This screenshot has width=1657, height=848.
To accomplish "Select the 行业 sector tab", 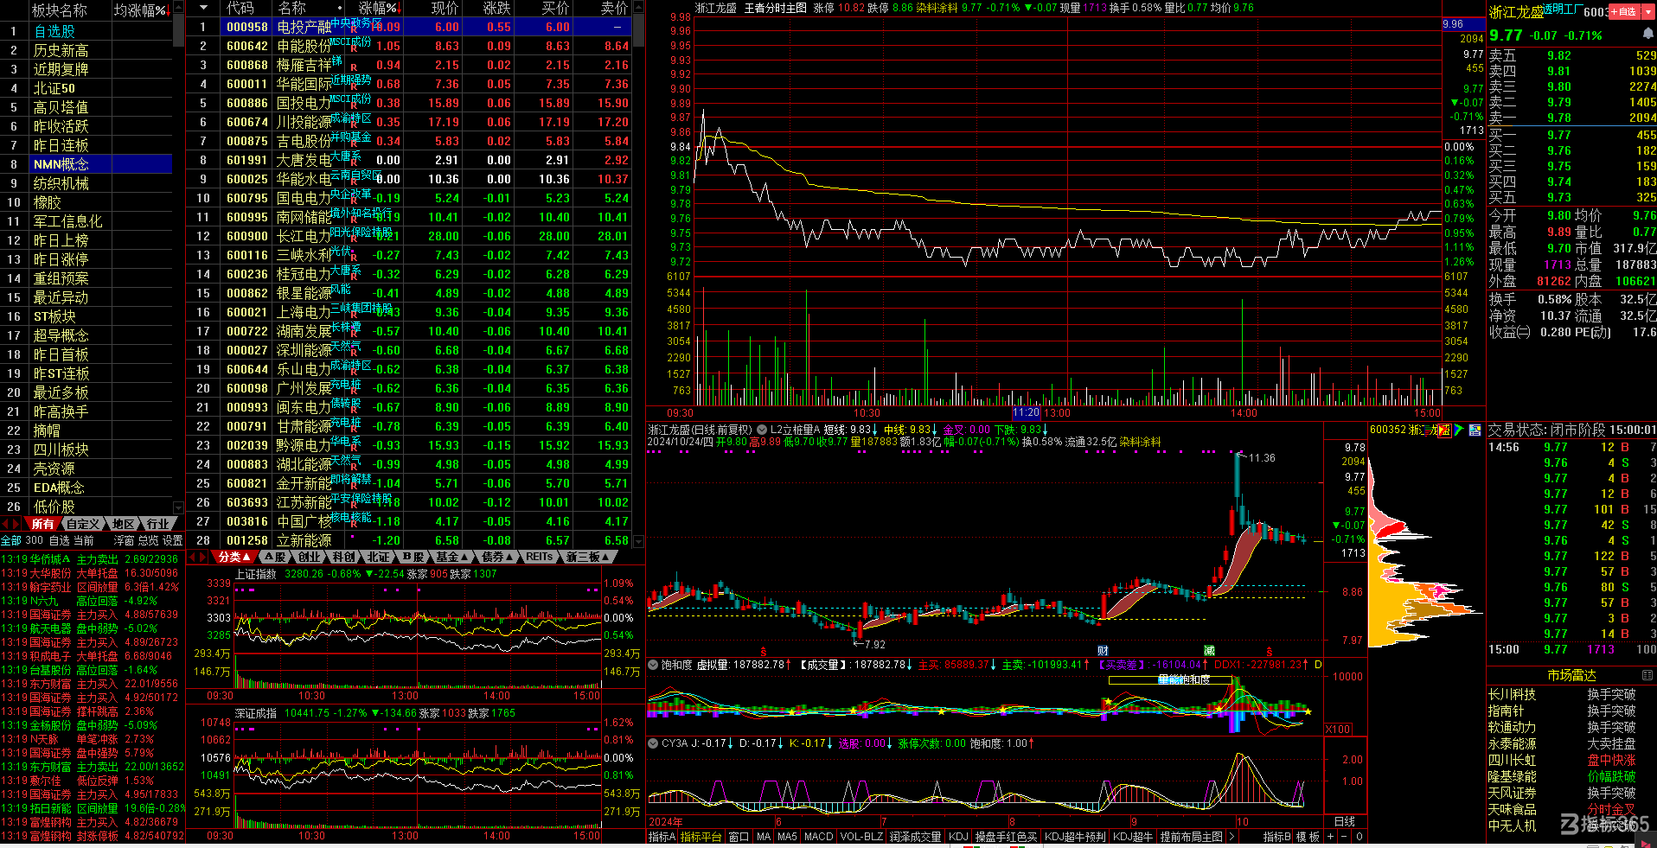I will pyautogui.click(x=157, y=524).
